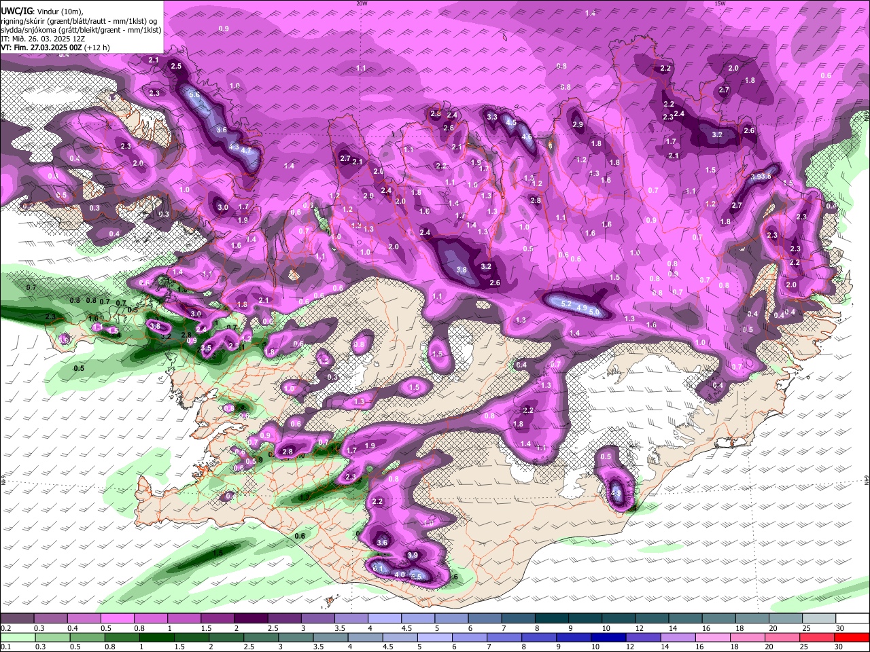Click the upper legend swatch between 0.2 and 0.3
This screenshot has width=870, height=652.
coord(17,619)
